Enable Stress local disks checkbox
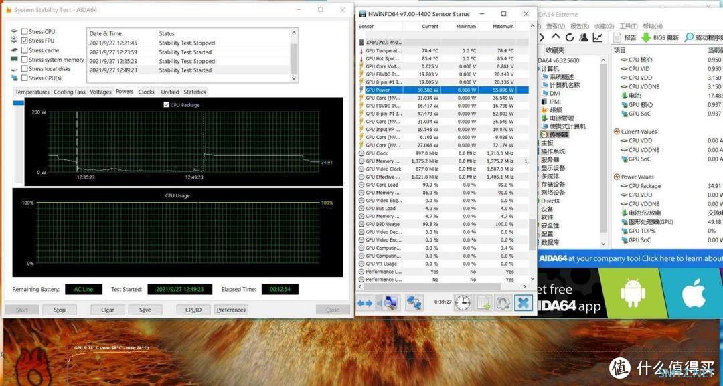 tap(25, 69)
